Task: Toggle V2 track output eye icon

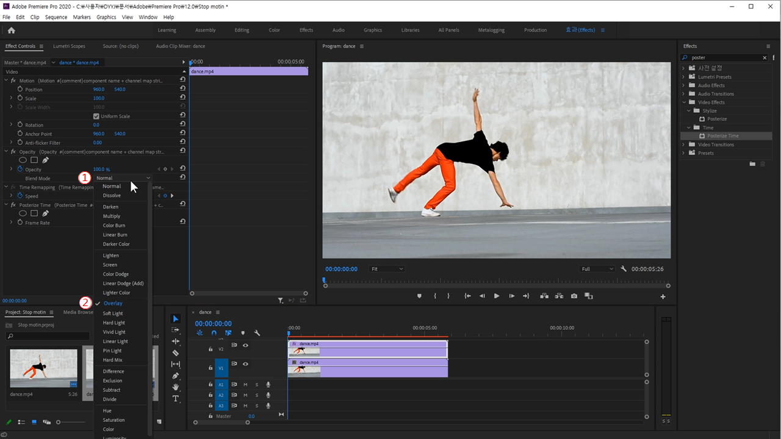Action: (245, 345)
